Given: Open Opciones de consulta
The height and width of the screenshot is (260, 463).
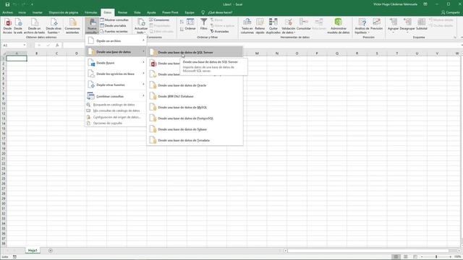Looking at the screenshot, I should point(116,123).
